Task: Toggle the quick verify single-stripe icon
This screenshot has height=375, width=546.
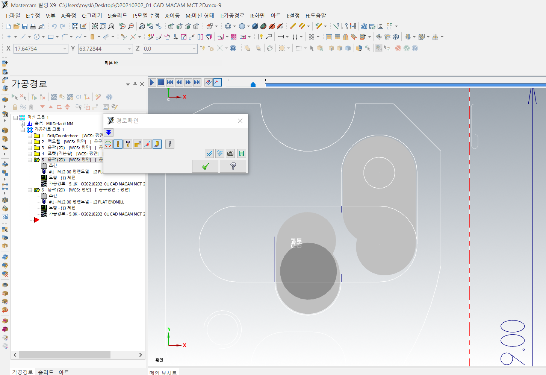Action: tap(210, 153)
